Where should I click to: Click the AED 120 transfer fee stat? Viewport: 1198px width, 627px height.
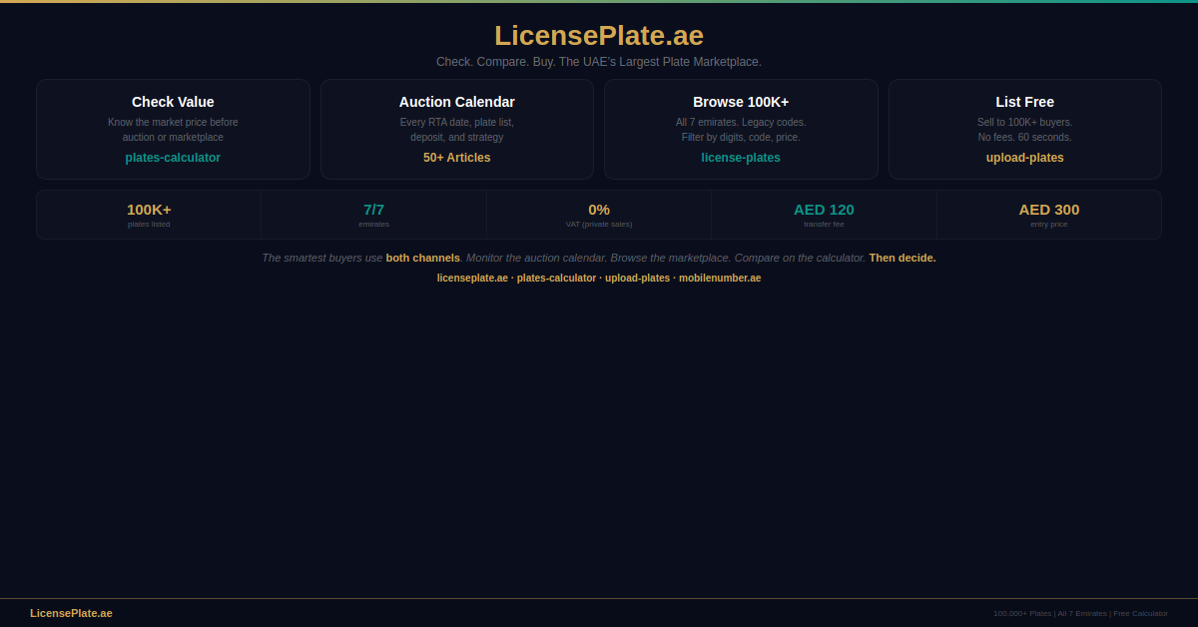[824, 214]
